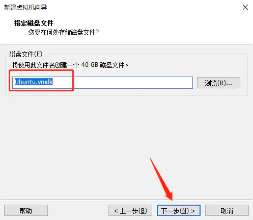253x220 pixels.
Task: Go back with 上一步(B) button
Action: coord(130,210)
